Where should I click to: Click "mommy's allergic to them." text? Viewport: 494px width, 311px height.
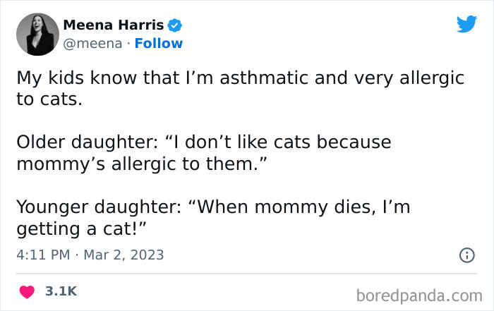click(x=140, y=164)
